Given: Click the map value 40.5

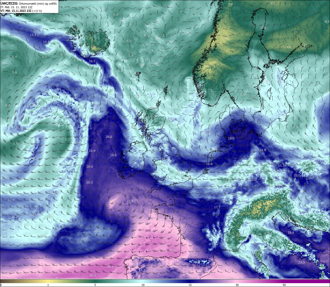Looking at the screenshot, I should [93, 275].
